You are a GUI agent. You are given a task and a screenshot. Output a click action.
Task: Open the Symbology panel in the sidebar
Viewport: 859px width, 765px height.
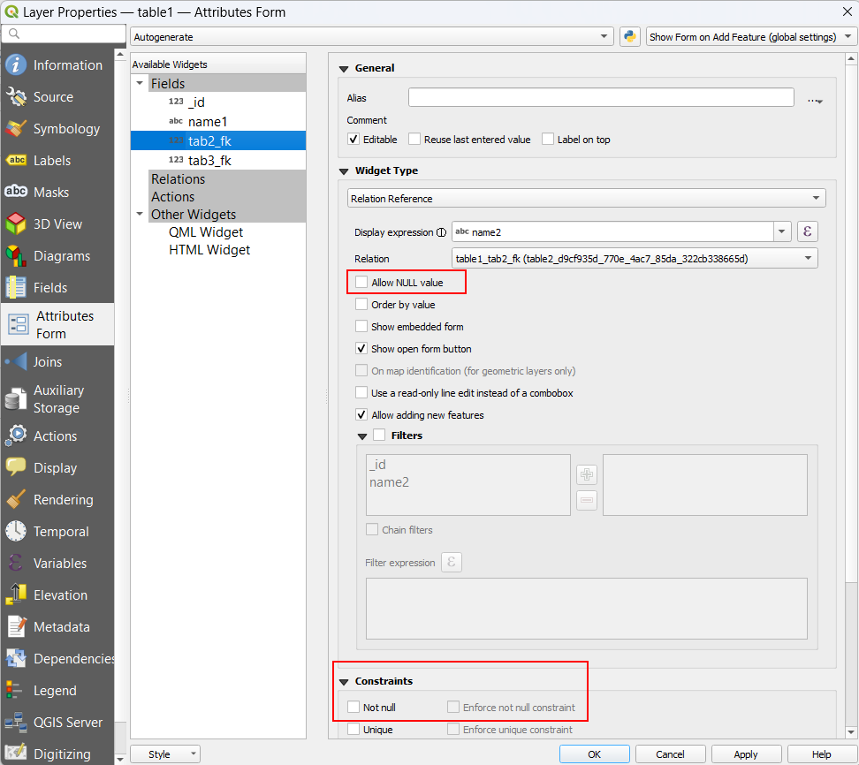(x=57, y=128)
